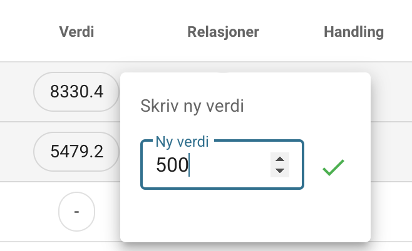The width and height of the screenshot is (412, 251).
Task: Confirm the new value with green checkmark
Action: coord(333,167)
